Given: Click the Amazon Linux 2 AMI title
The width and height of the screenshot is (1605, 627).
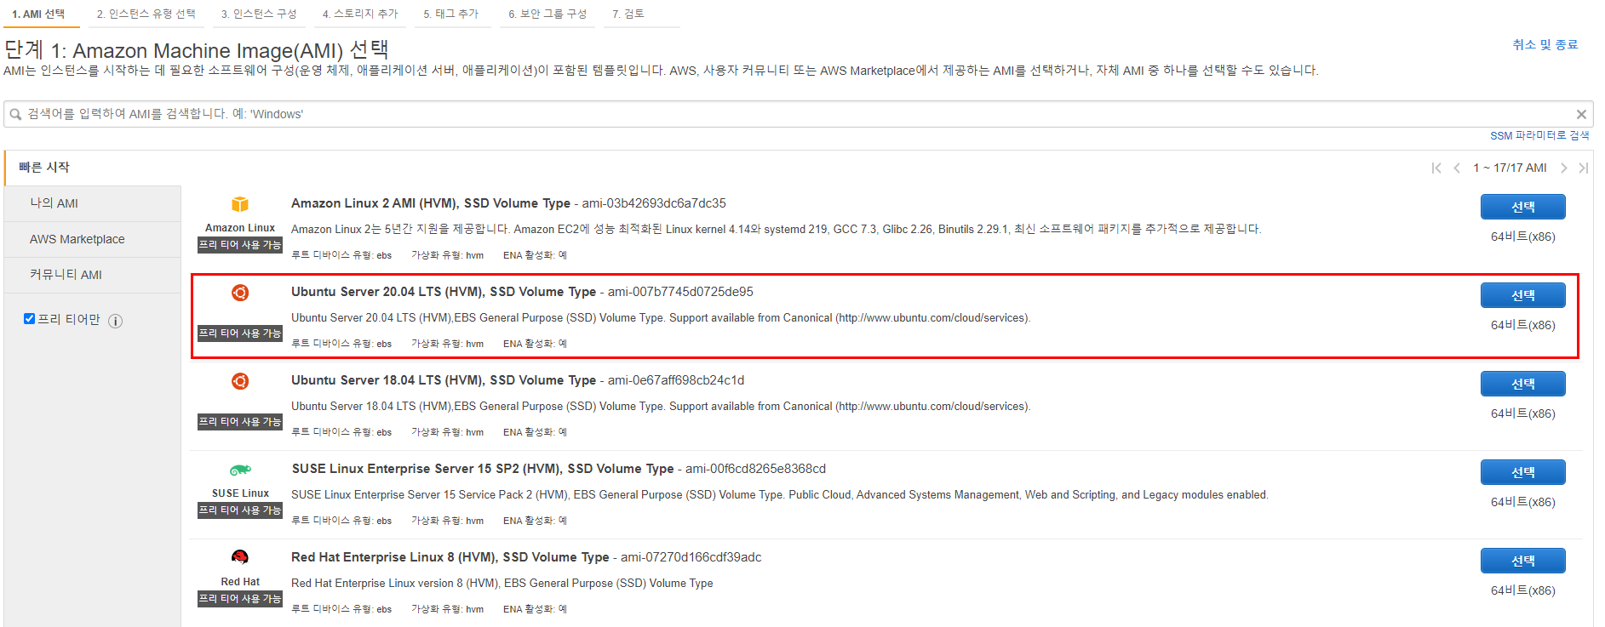Looking at the screenshot, I should pyautogui.click(x=431, y=203).
